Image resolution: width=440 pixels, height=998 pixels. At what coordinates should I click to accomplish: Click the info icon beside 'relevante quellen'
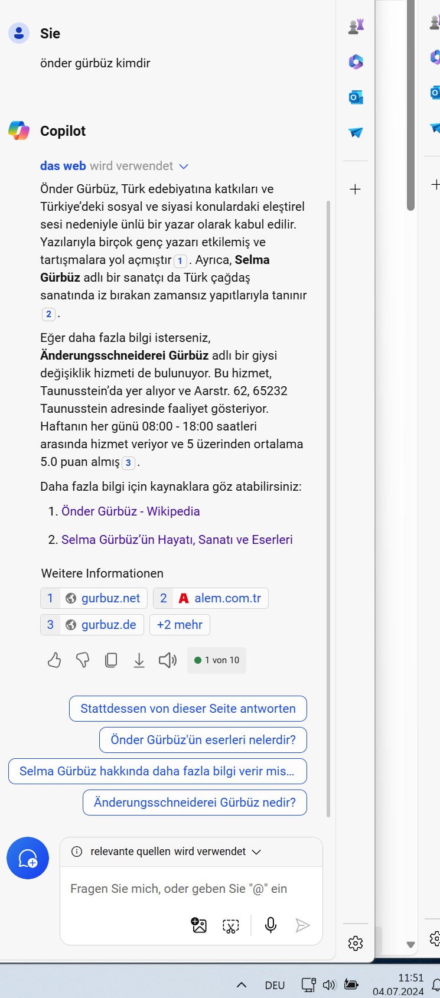pos(77,852)
